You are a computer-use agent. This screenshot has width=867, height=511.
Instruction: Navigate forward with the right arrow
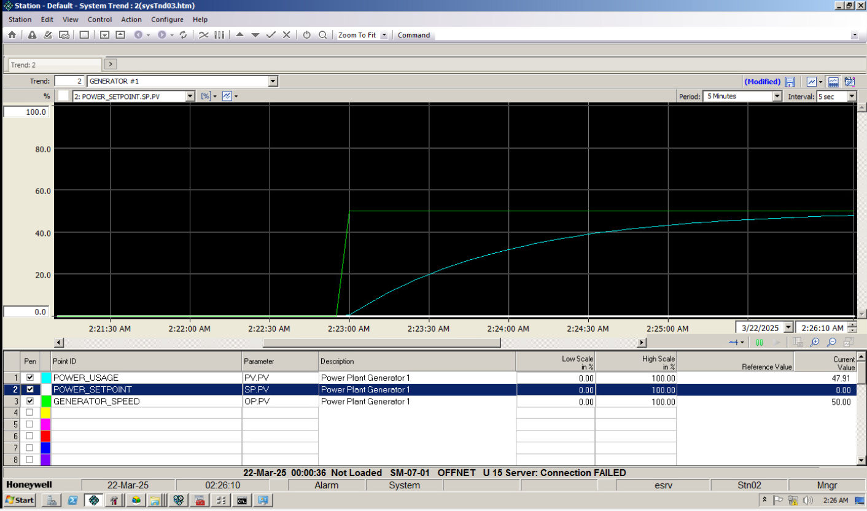coord(162,35)
